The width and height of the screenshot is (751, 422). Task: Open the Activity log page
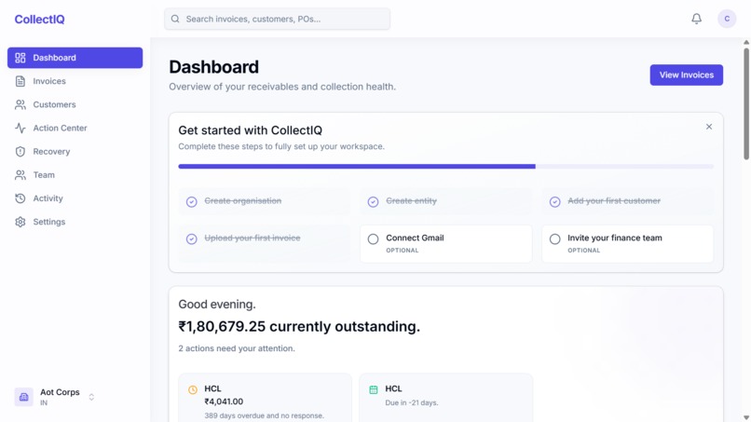pyautogui.click(x=75, y=198)
